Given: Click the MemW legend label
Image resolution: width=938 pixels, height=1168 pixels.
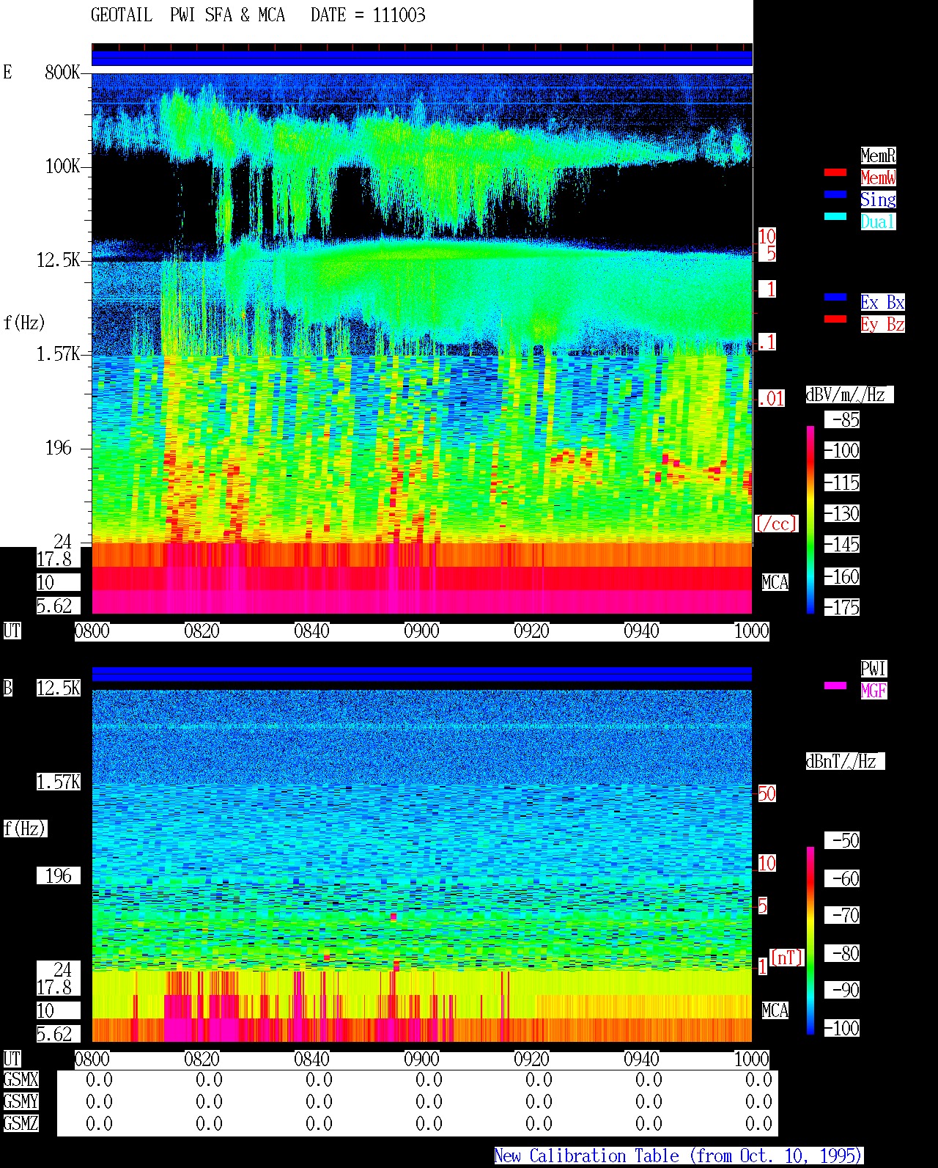Looking at the screenshot, I should (x=878, y=177).
